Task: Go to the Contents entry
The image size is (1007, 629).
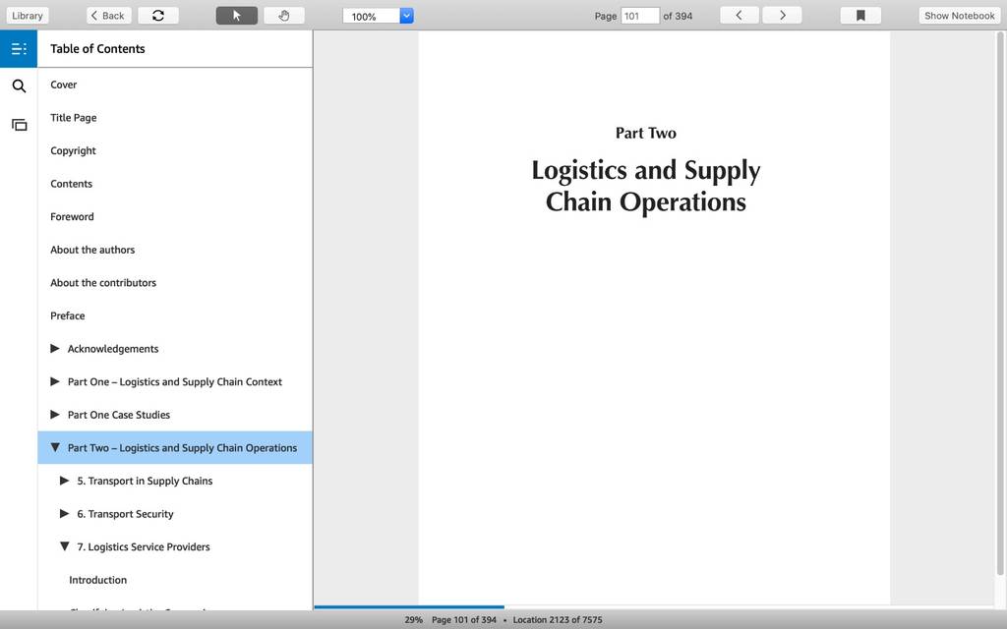Action: (x=71, y=184)
